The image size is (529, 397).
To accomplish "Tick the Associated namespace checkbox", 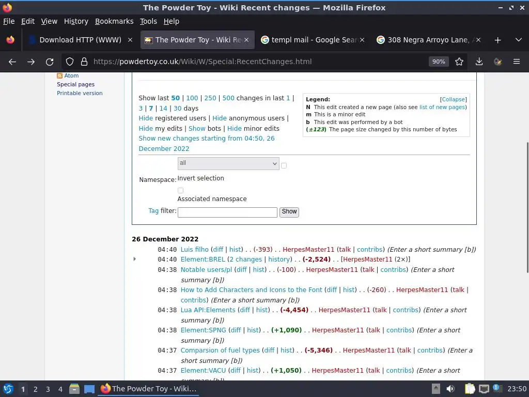I will (x=180, y=190).
